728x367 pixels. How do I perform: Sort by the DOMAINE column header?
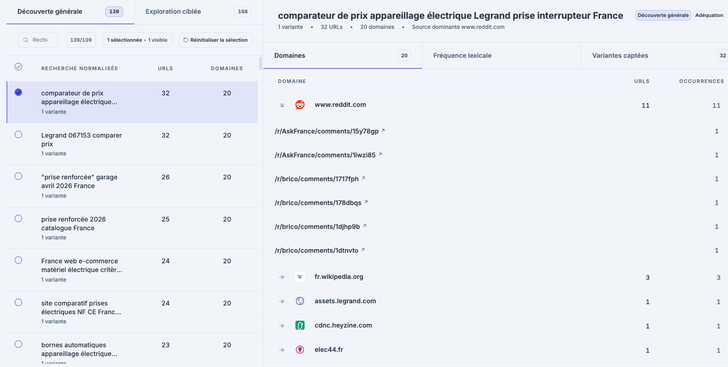click(x=292, y=81)
